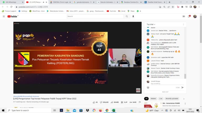202x113 pixels.
Task: Mute the YouTube tab audio icon
Action: pyautogui.click(x=43, y=2)
